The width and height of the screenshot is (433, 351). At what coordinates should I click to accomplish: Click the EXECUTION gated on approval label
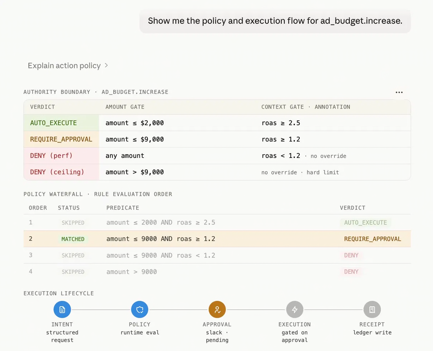tap(295, 332)
